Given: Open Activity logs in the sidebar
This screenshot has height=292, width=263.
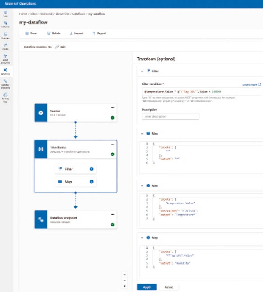Looking at the screenshot, I should [x=5, y=98].
